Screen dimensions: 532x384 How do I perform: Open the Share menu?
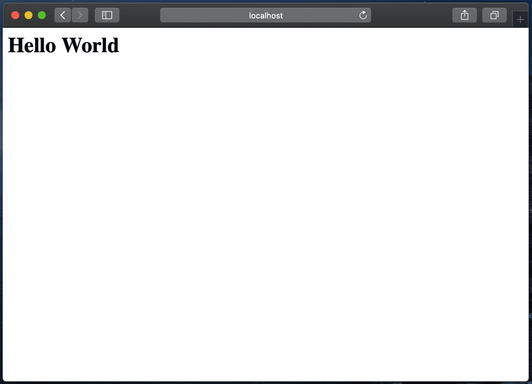[464, 15]
